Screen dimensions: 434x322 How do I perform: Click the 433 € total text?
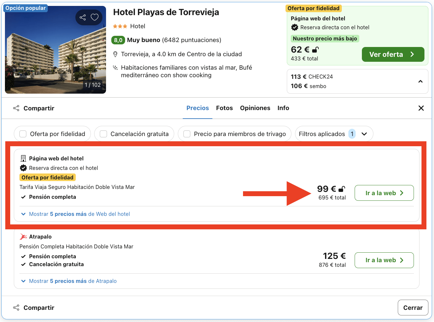[x=304, y=58]
